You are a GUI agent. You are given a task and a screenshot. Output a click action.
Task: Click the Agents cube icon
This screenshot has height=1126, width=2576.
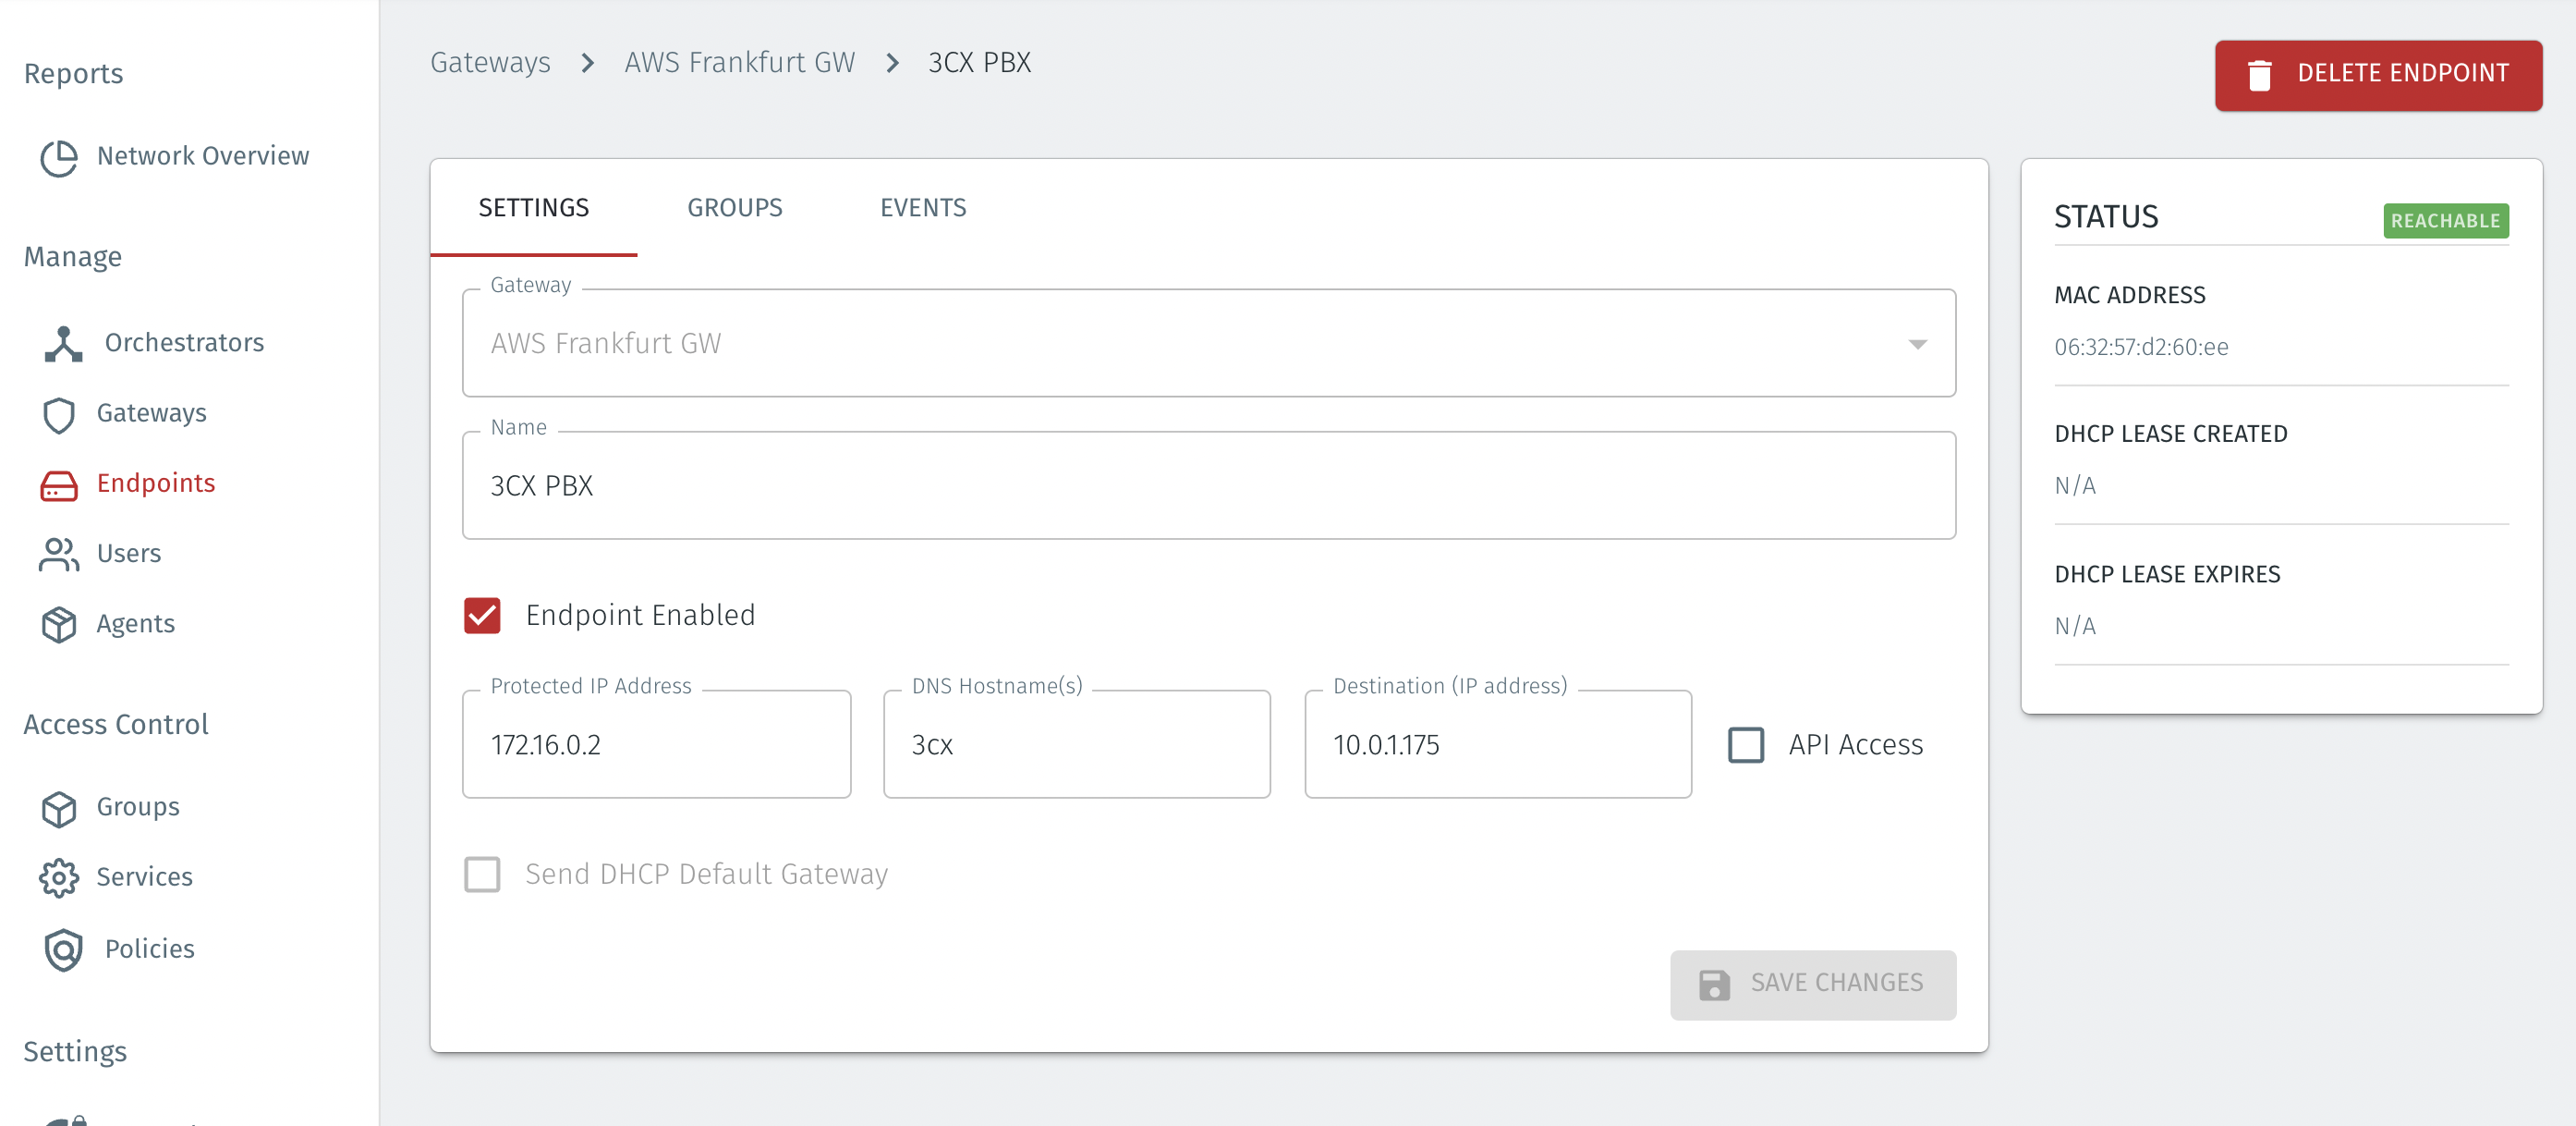click(x=59, y=625)
